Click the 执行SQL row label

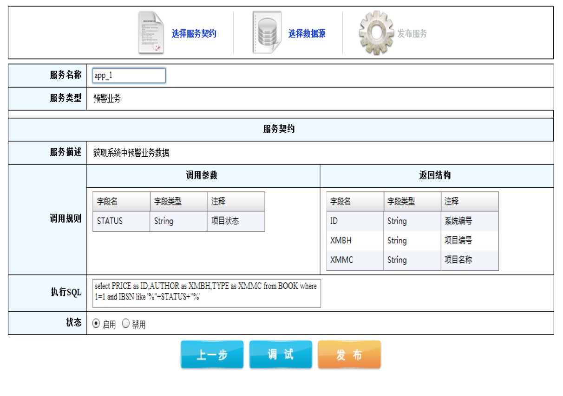point(66,293)
